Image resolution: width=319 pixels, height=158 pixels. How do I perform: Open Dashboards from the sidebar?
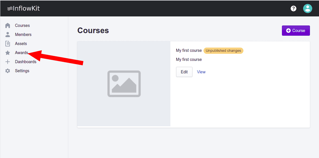(x=25, y=62)
